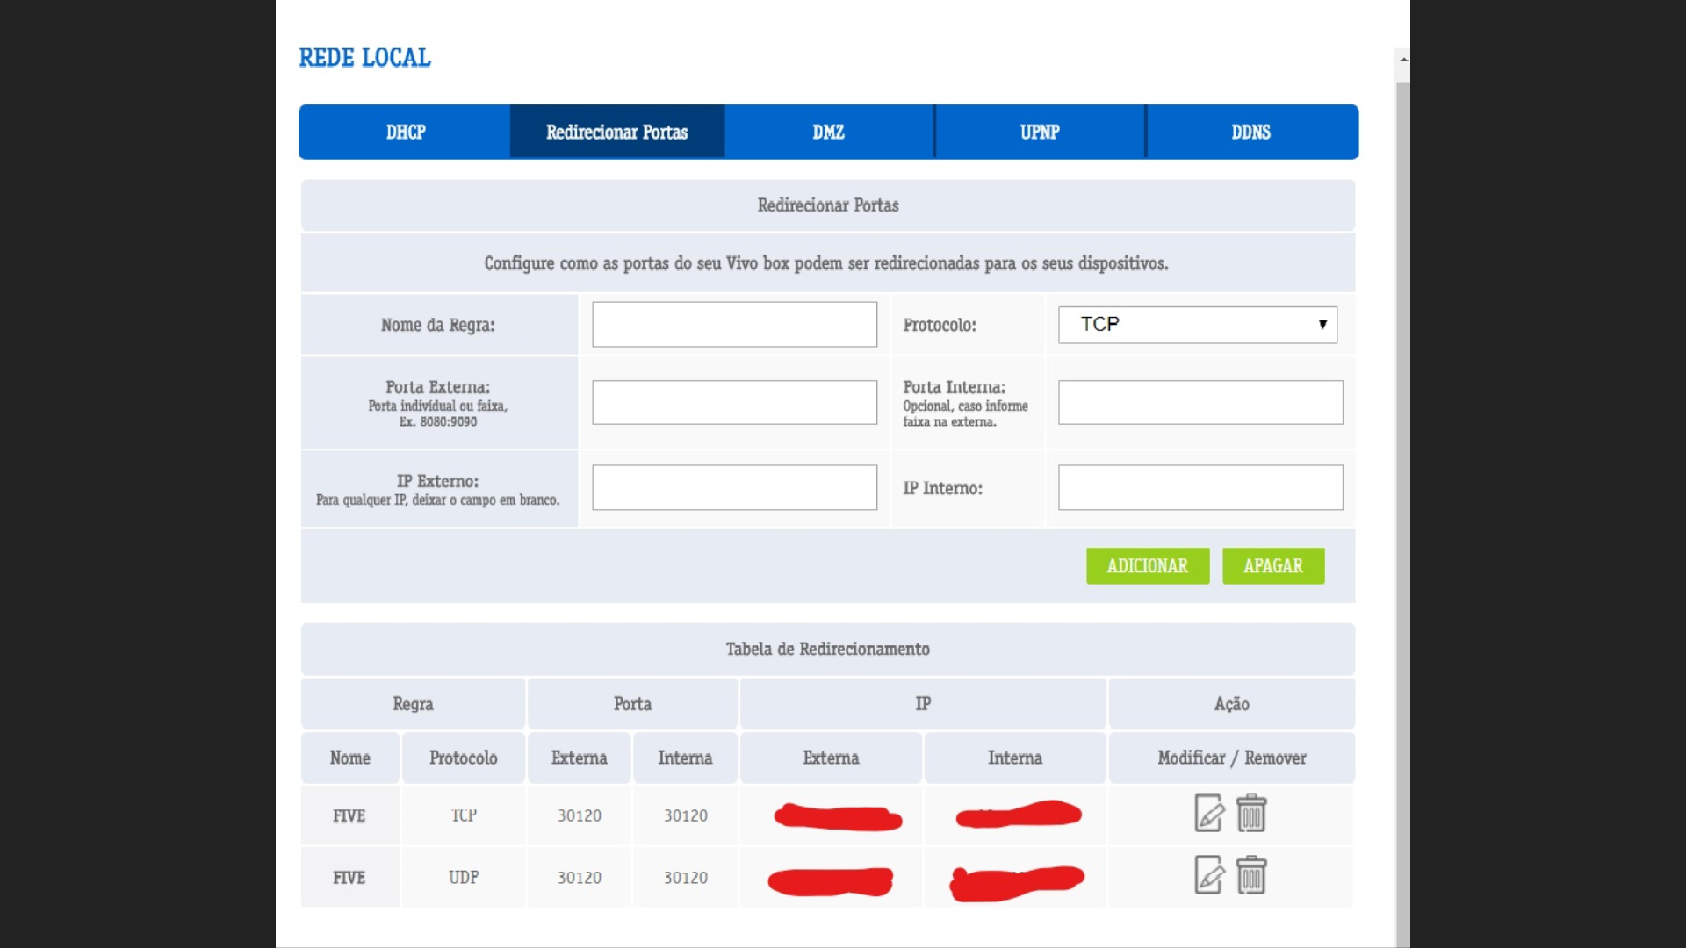
Task: Click the trash icon for the FIVE UDP rule
Action: click(1251, 875)
